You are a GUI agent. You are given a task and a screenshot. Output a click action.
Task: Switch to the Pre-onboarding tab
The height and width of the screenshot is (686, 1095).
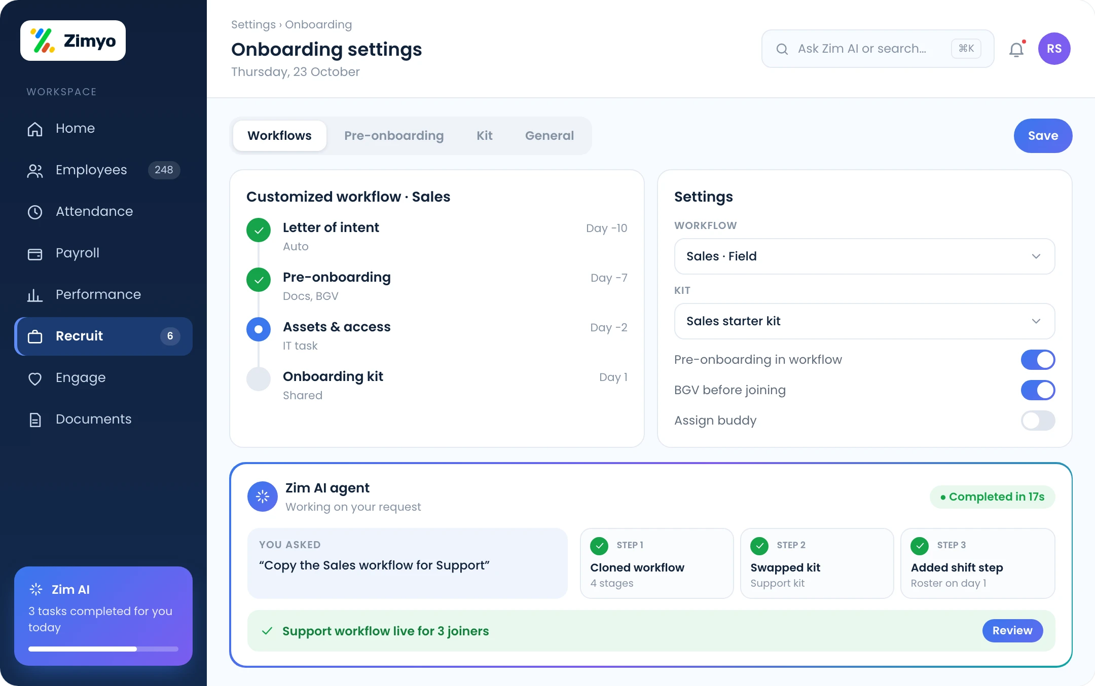(x=394, y=136)
